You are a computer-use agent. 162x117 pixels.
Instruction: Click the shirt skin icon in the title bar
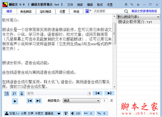(x=138, y=5)
